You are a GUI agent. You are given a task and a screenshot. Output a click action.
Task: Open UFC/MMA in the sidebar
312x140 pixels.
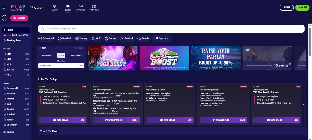click(x=16, y=125)
